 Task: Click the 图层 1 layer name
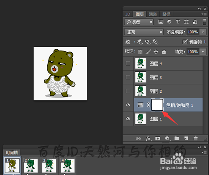pos(155,119)
